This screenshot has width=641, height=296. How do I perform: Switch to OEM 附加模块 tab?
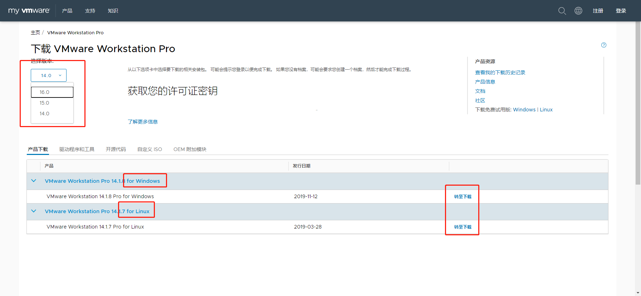pyautogui.click(x=190, y=149)
